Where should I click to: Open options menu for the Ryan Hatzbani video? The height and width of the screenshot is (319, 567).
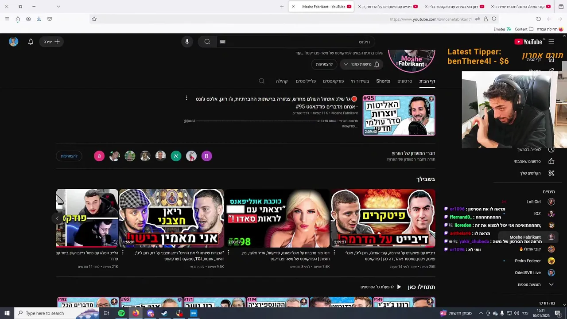point(123,253)
